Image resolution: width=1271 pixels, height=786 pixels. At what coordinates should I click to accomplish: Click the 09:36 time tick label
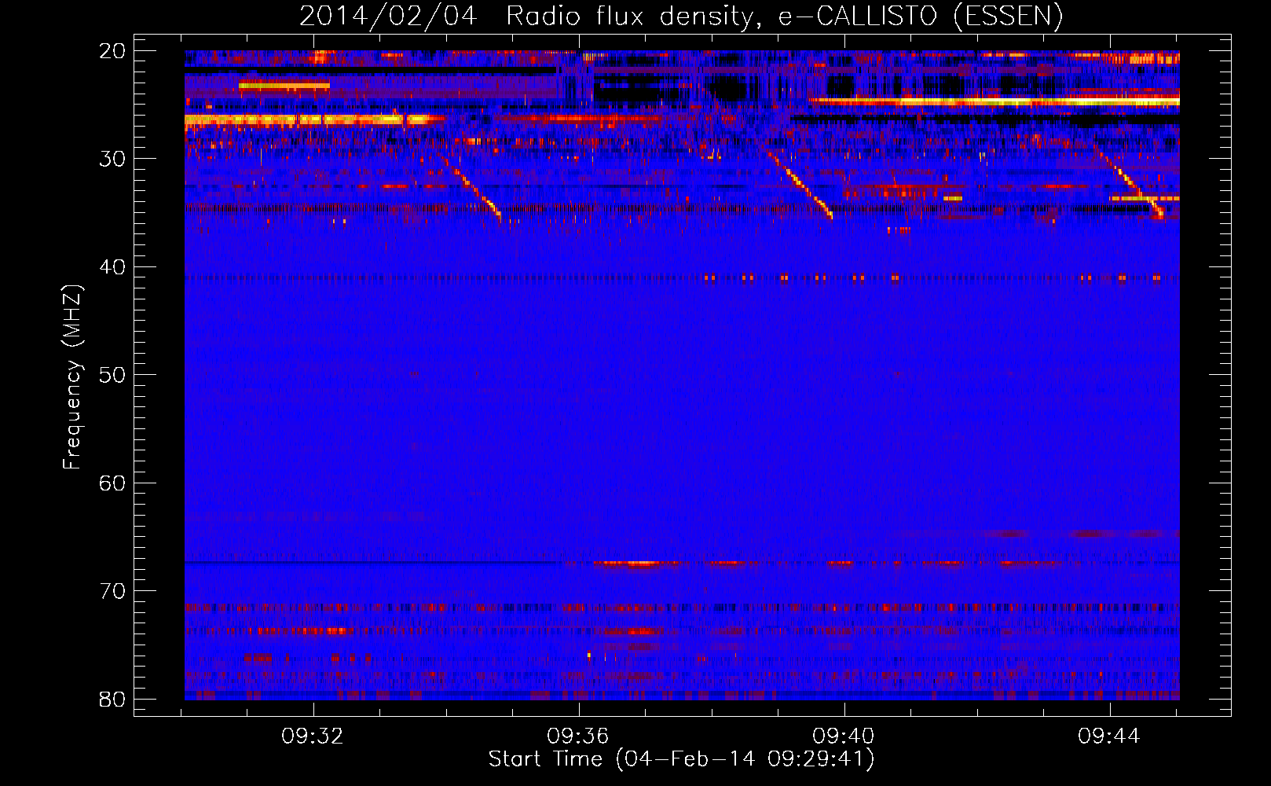[x=578, y=736]
